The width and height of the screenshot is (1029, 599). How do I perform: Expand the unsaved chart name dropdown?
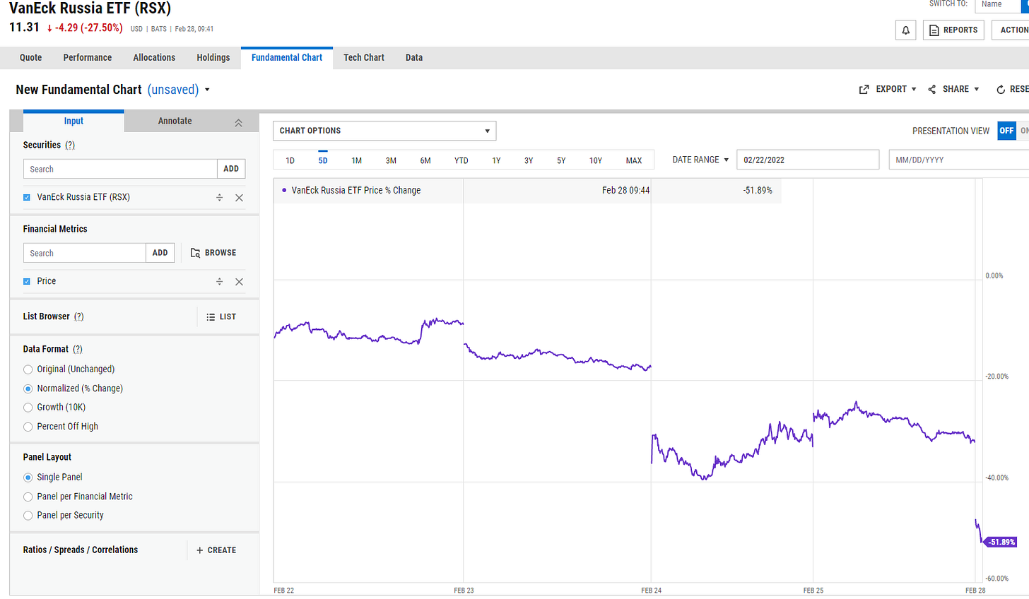point(207,90)
